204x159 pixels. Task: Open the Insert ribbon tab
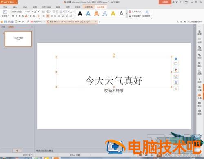pyautogui.click(x=15, y=7)
